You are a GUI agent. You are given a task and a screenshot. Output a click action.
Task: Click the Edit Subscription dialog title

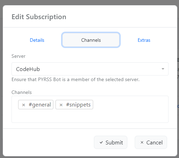click(x=39, y=17)
